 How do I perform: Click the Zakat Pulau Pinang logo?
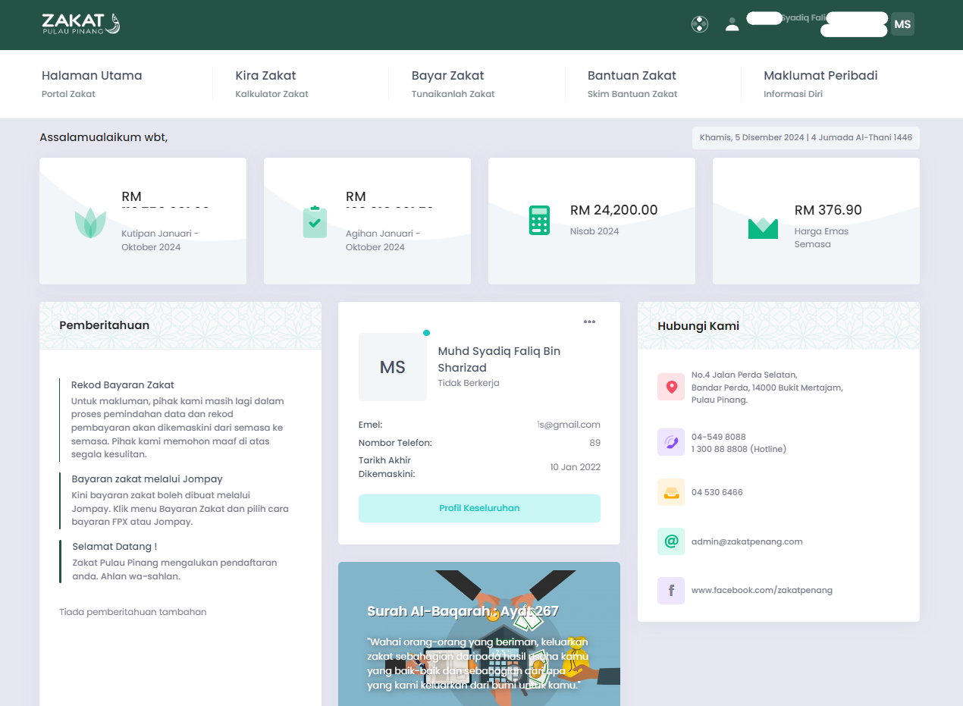tap(81, 24)
